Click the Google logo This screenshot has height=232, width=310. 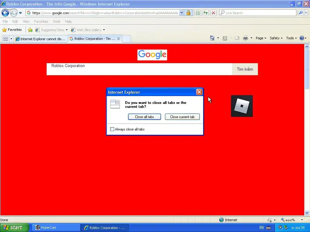click(152, 55)
